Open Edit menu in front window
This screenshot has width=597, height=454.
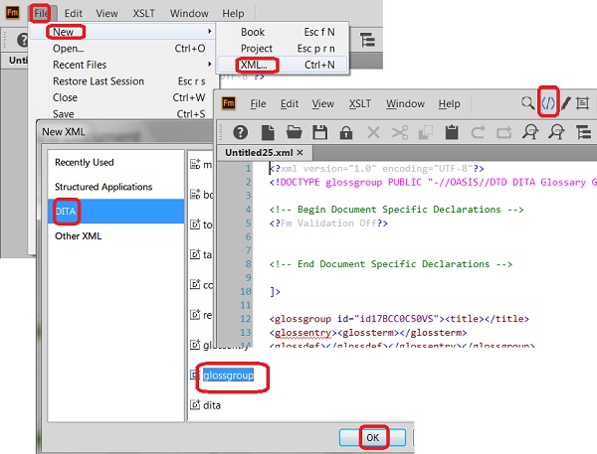click(290, 103)
